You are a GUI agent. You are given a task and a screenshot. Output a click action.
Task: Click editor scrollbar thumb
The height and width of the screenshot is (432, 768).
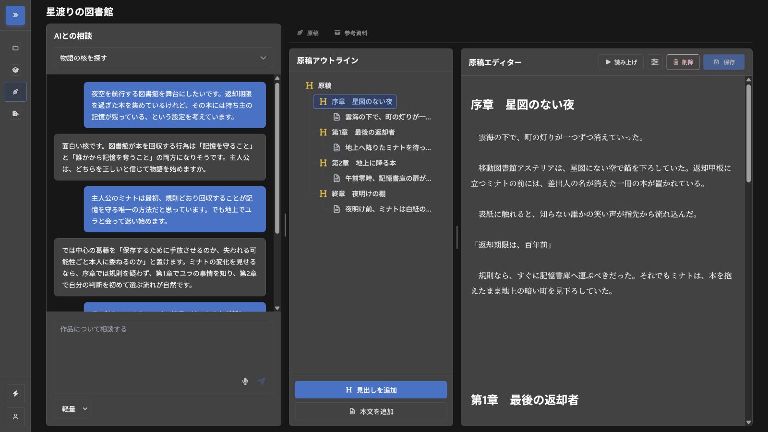point(748,133)
